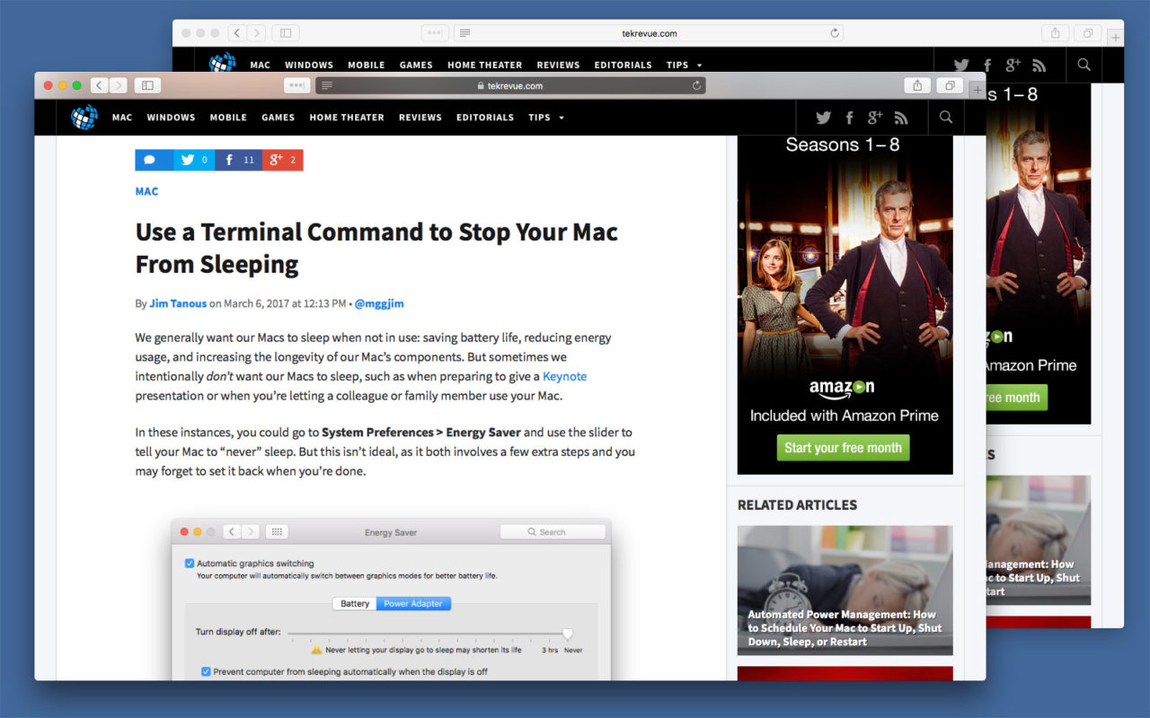Open the RSS feed from the front window header
Viewport: 1150px width, 718px height.
pos(901,118)
